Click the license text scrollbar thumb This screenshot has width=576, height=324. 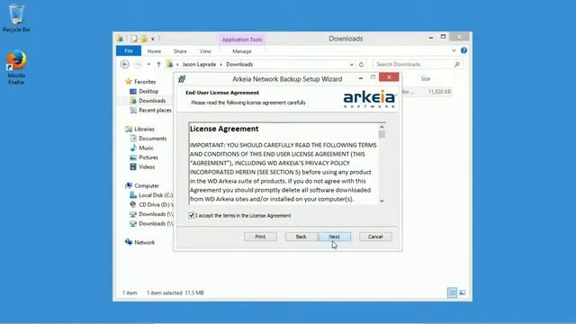[x=382, y=134]
